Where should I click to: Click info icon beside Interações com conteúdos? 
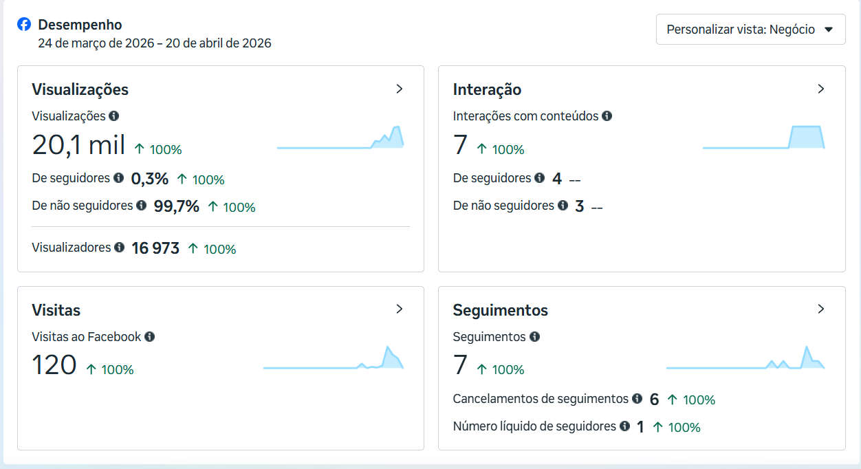607,116
